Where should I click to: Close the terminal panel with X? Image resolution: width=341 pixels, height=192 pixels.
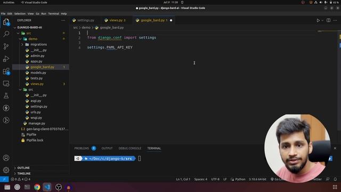[x=335, y=148]
